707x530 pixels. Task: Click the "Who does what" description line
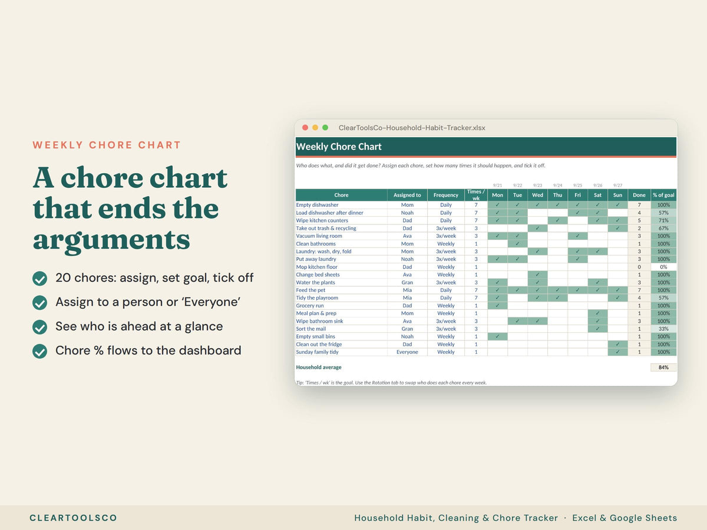coord(421,165)
